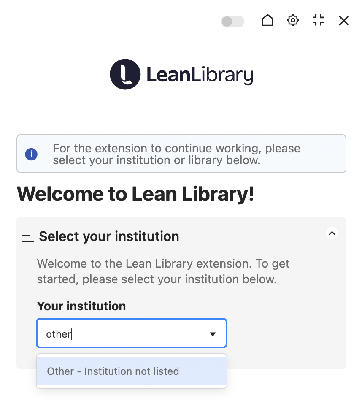The width and height of the screenshot is (362, 417).
Task: Collapse the Select your institution section
Action: 332,233
